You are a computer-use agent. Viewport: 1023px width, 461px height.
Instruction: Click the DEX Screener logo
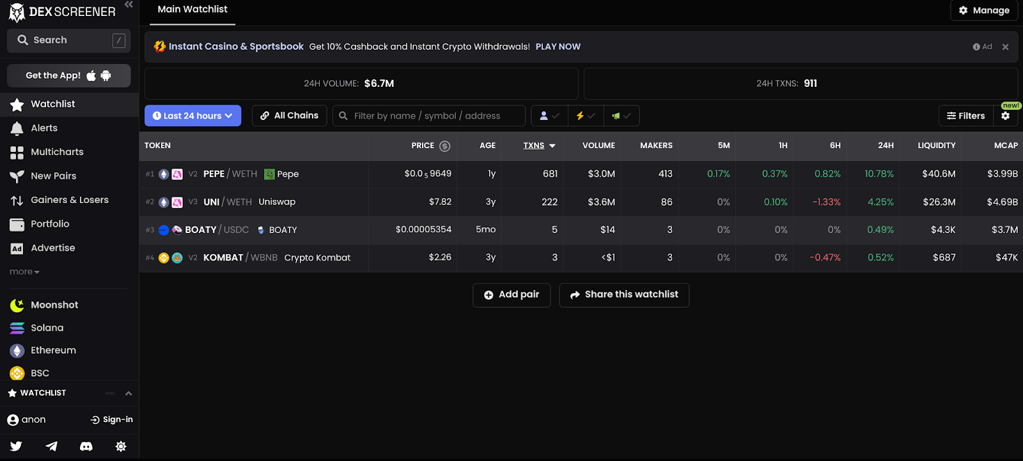click(62, 11)
